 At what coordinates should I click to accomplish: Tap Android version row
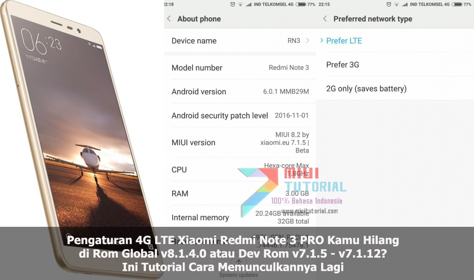coord(240,91)
